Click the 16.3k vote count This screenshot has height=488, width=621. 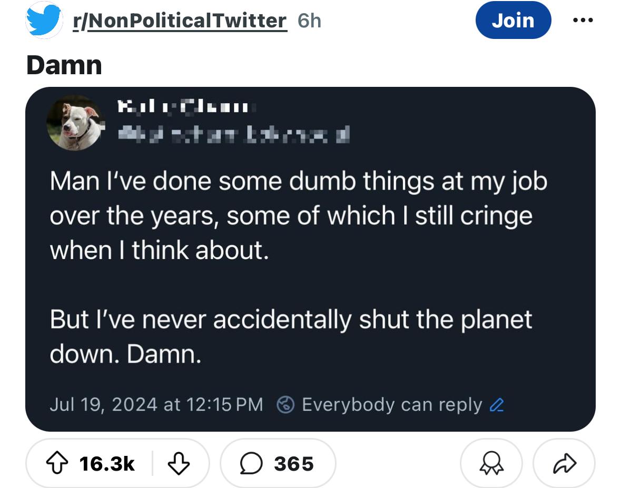(x=107, y=464)
